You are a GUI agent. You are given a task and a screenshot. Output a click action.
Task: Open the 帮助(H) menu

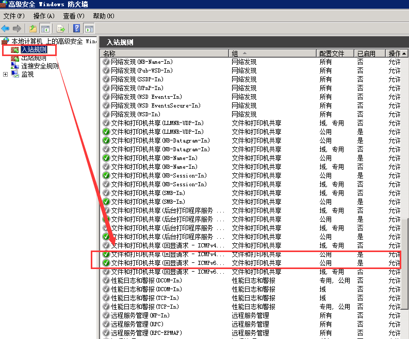(x=104, y=16)
